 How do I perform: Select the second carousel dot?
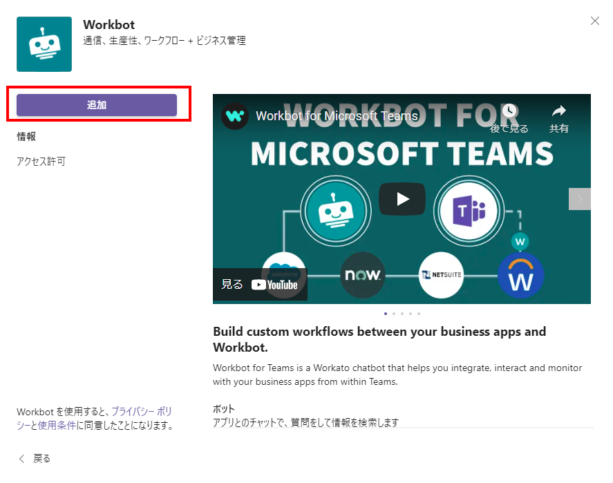(394, 314)
